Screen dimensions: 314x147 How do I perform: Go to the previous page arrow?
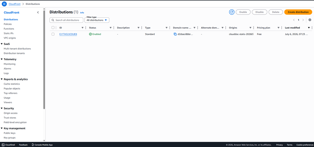[x=294, y=20]
